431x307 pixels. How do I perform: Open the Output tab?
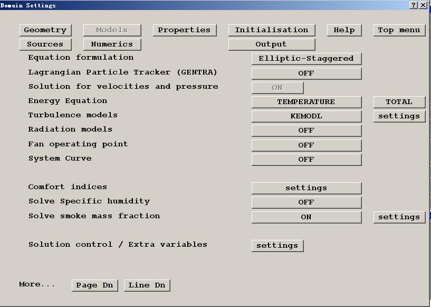coord(271,44)
